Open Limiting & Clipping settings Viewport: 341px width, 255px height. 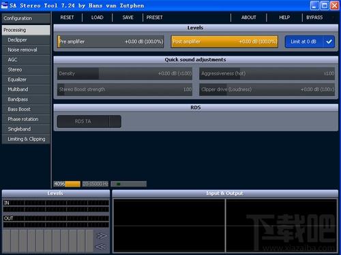click(x=26, y=139)
